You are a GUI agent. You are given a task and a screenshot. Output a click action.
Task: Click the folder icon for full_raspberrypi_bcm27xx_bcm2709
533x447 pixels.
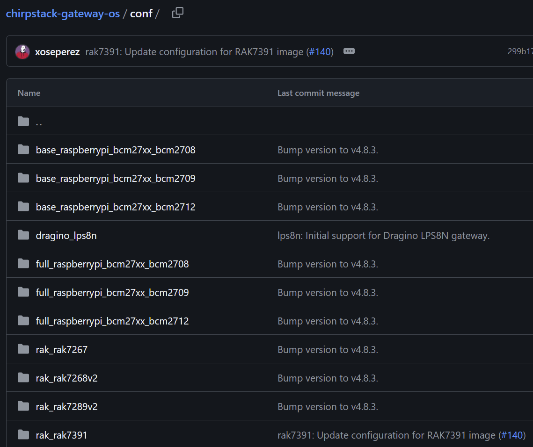(23, 293)
